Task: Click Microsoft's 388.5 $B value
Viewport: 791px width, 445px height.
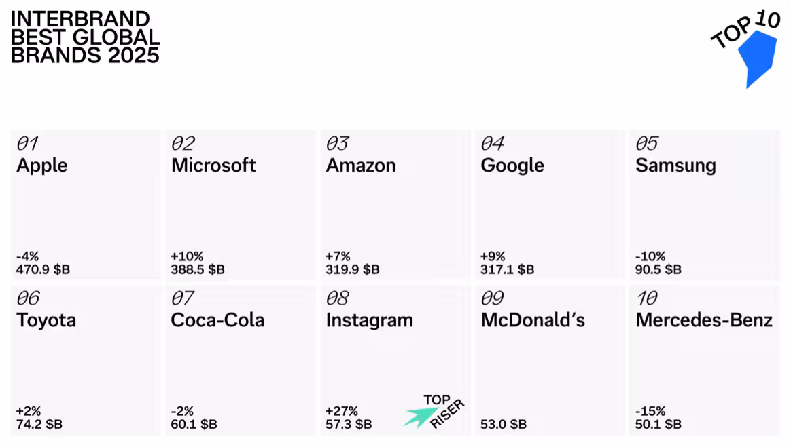Action: pos(198,270)
